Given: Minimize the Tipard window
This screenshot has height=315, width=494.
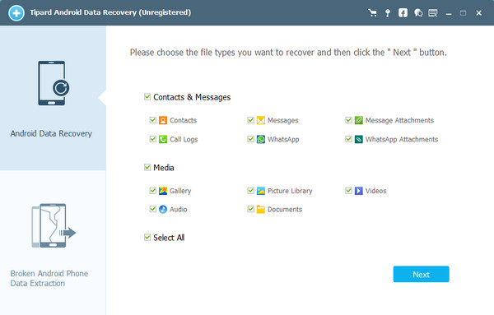Looking at the screenshot, I should coord(449,13).
